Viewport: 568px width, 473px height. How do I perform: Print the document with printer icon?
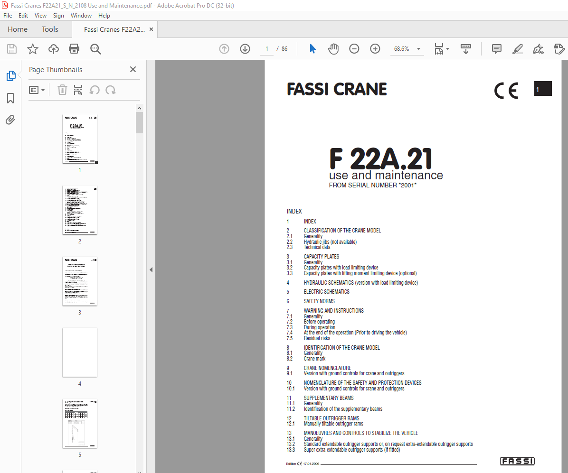click(74, 49)
